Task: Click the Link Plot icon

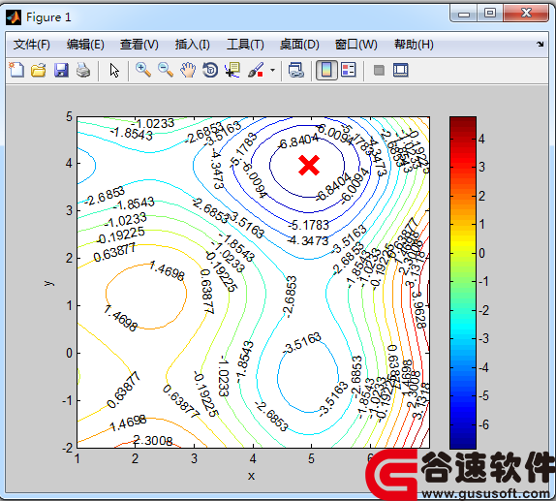Action: coord(296,70)
